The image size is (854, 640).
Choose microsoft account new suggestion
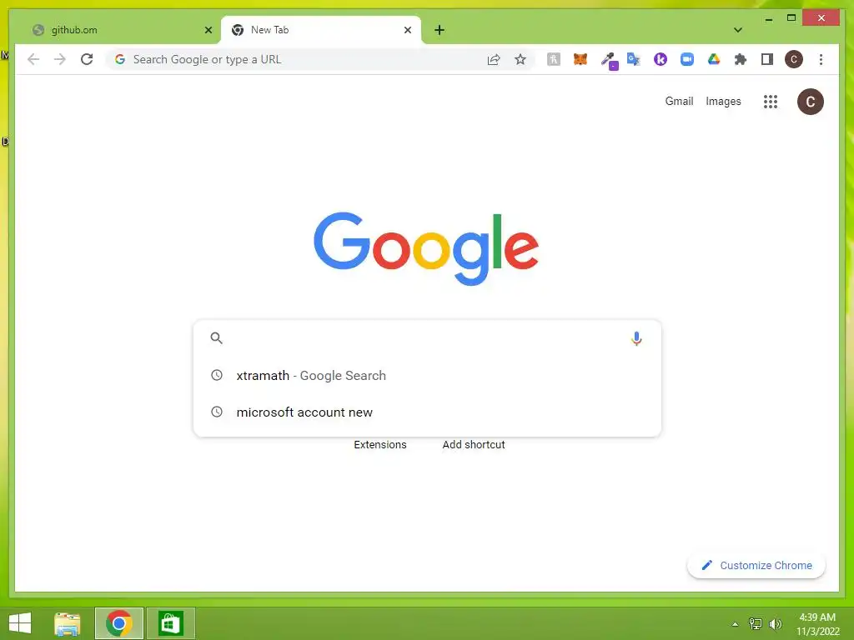428,412
